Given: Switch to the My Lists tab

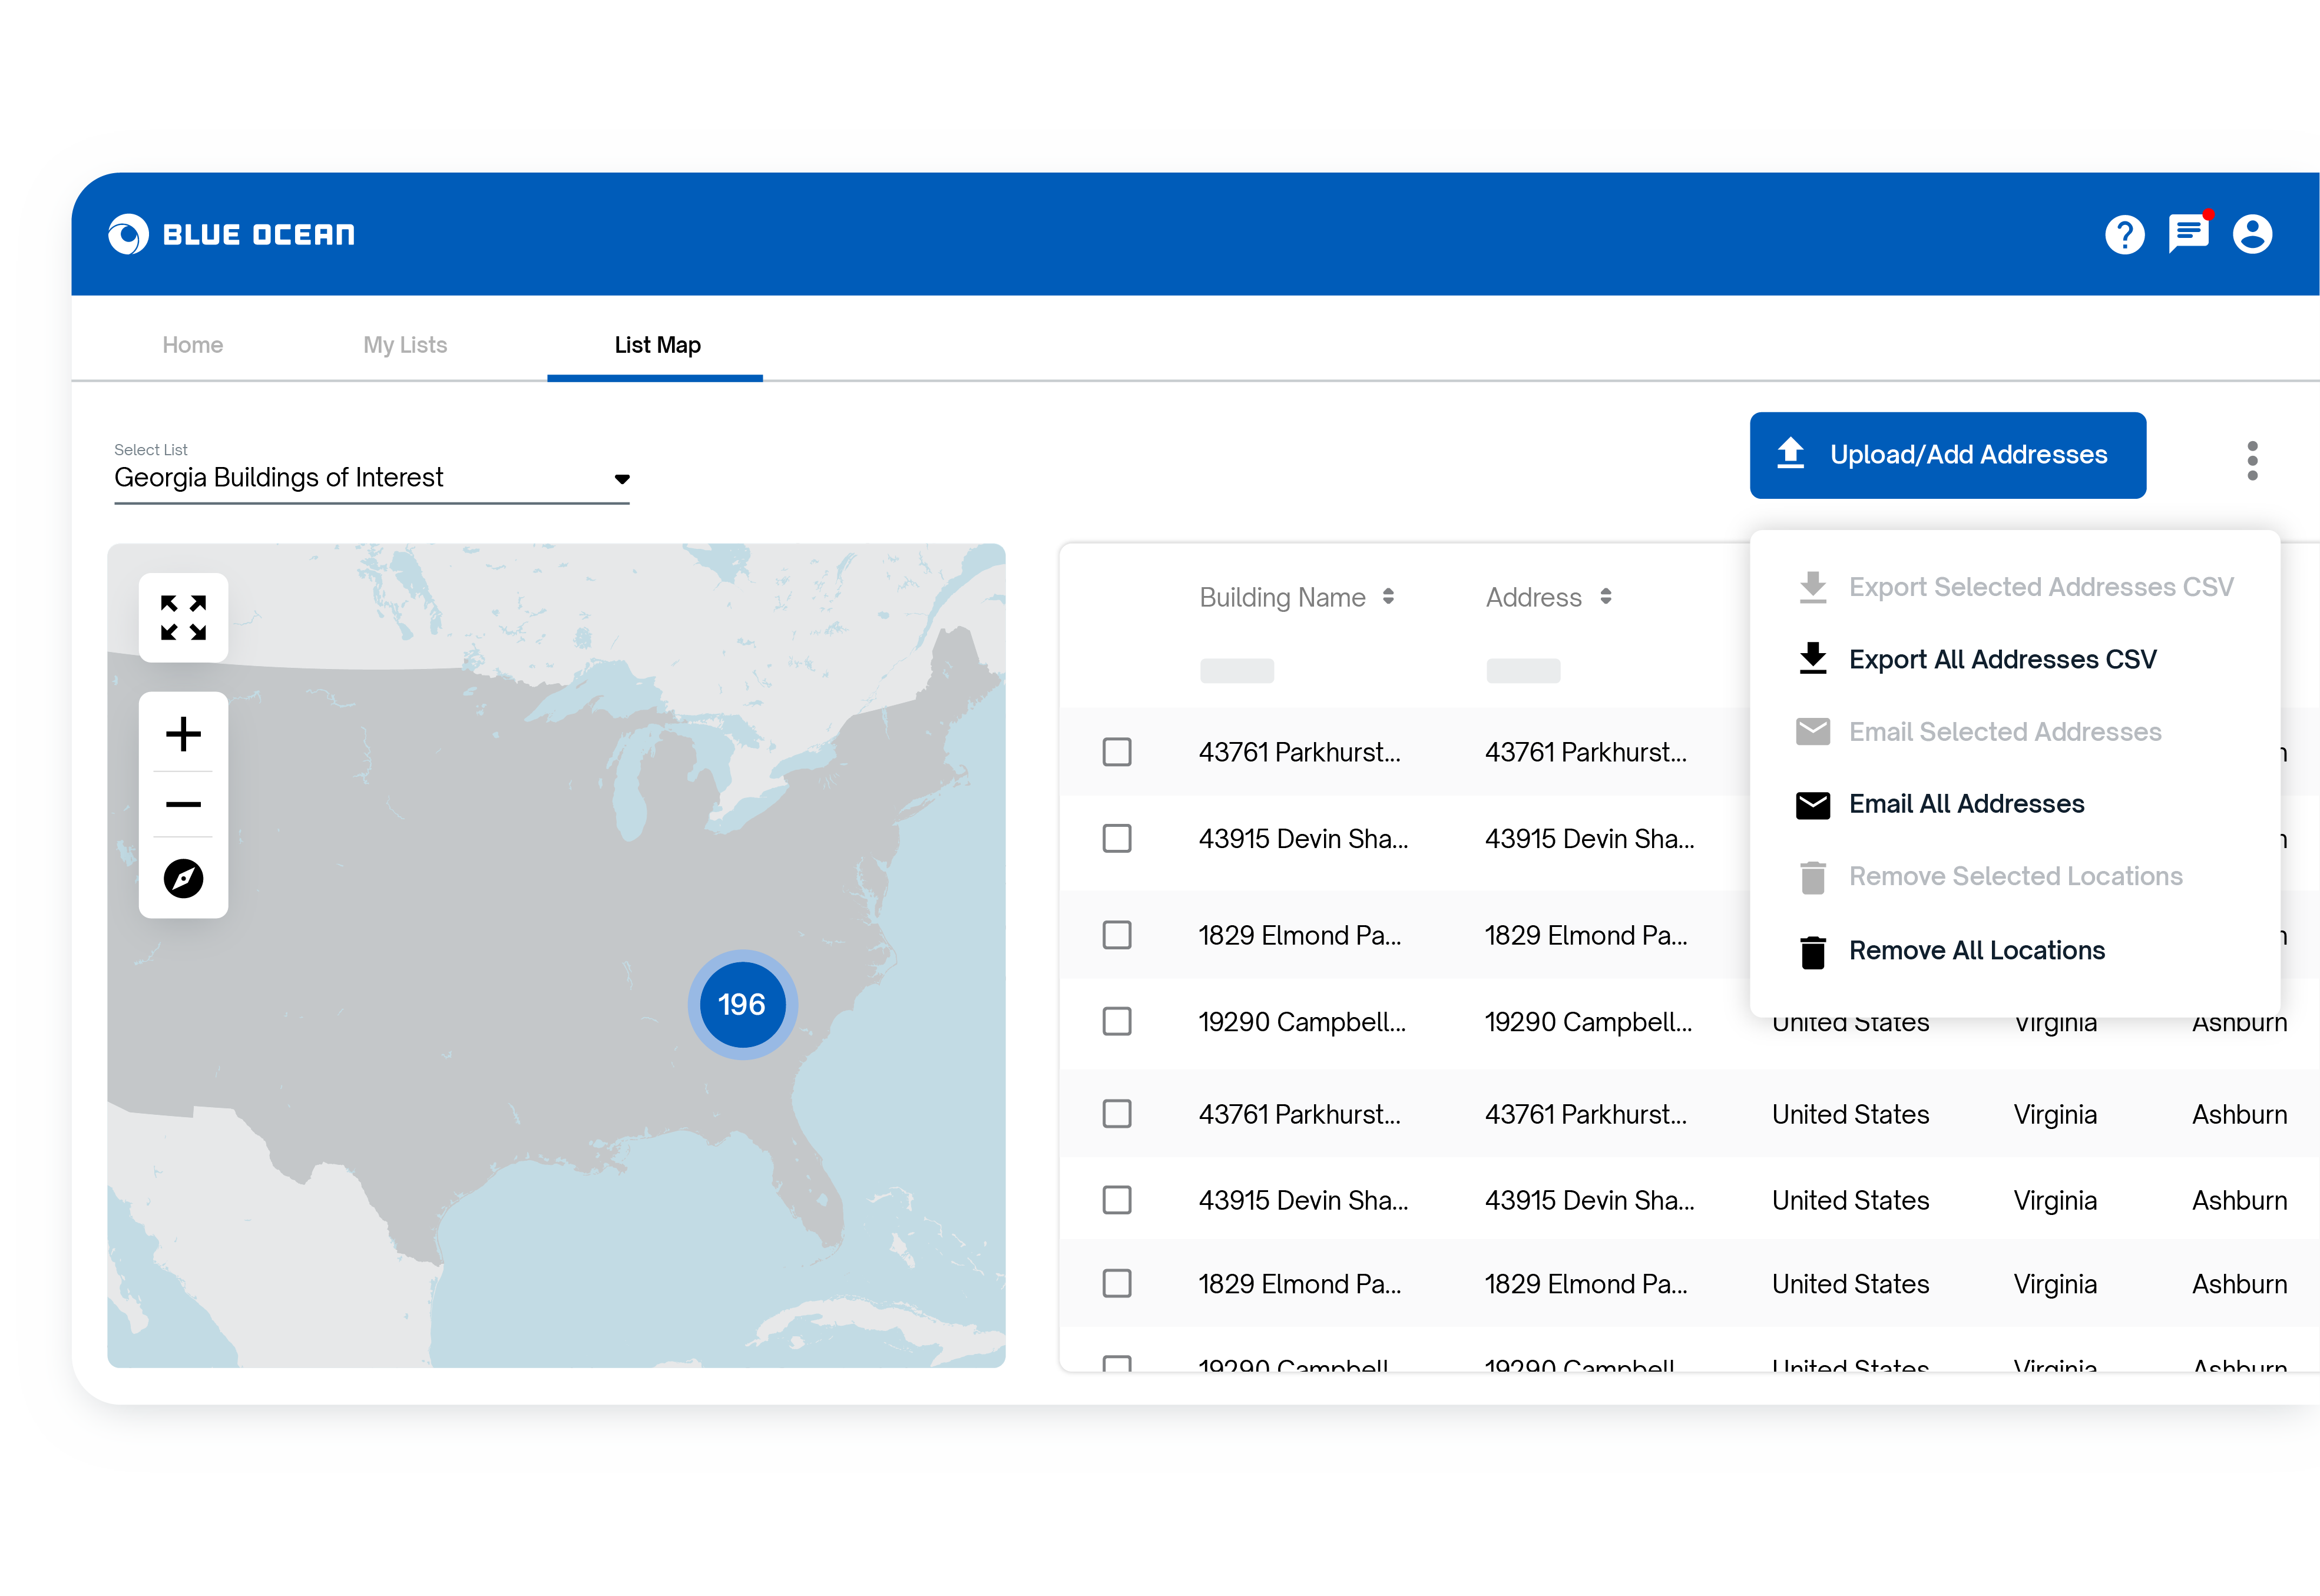Looking at the screenshot, I should pyautogui.click(x=404, y=345).
